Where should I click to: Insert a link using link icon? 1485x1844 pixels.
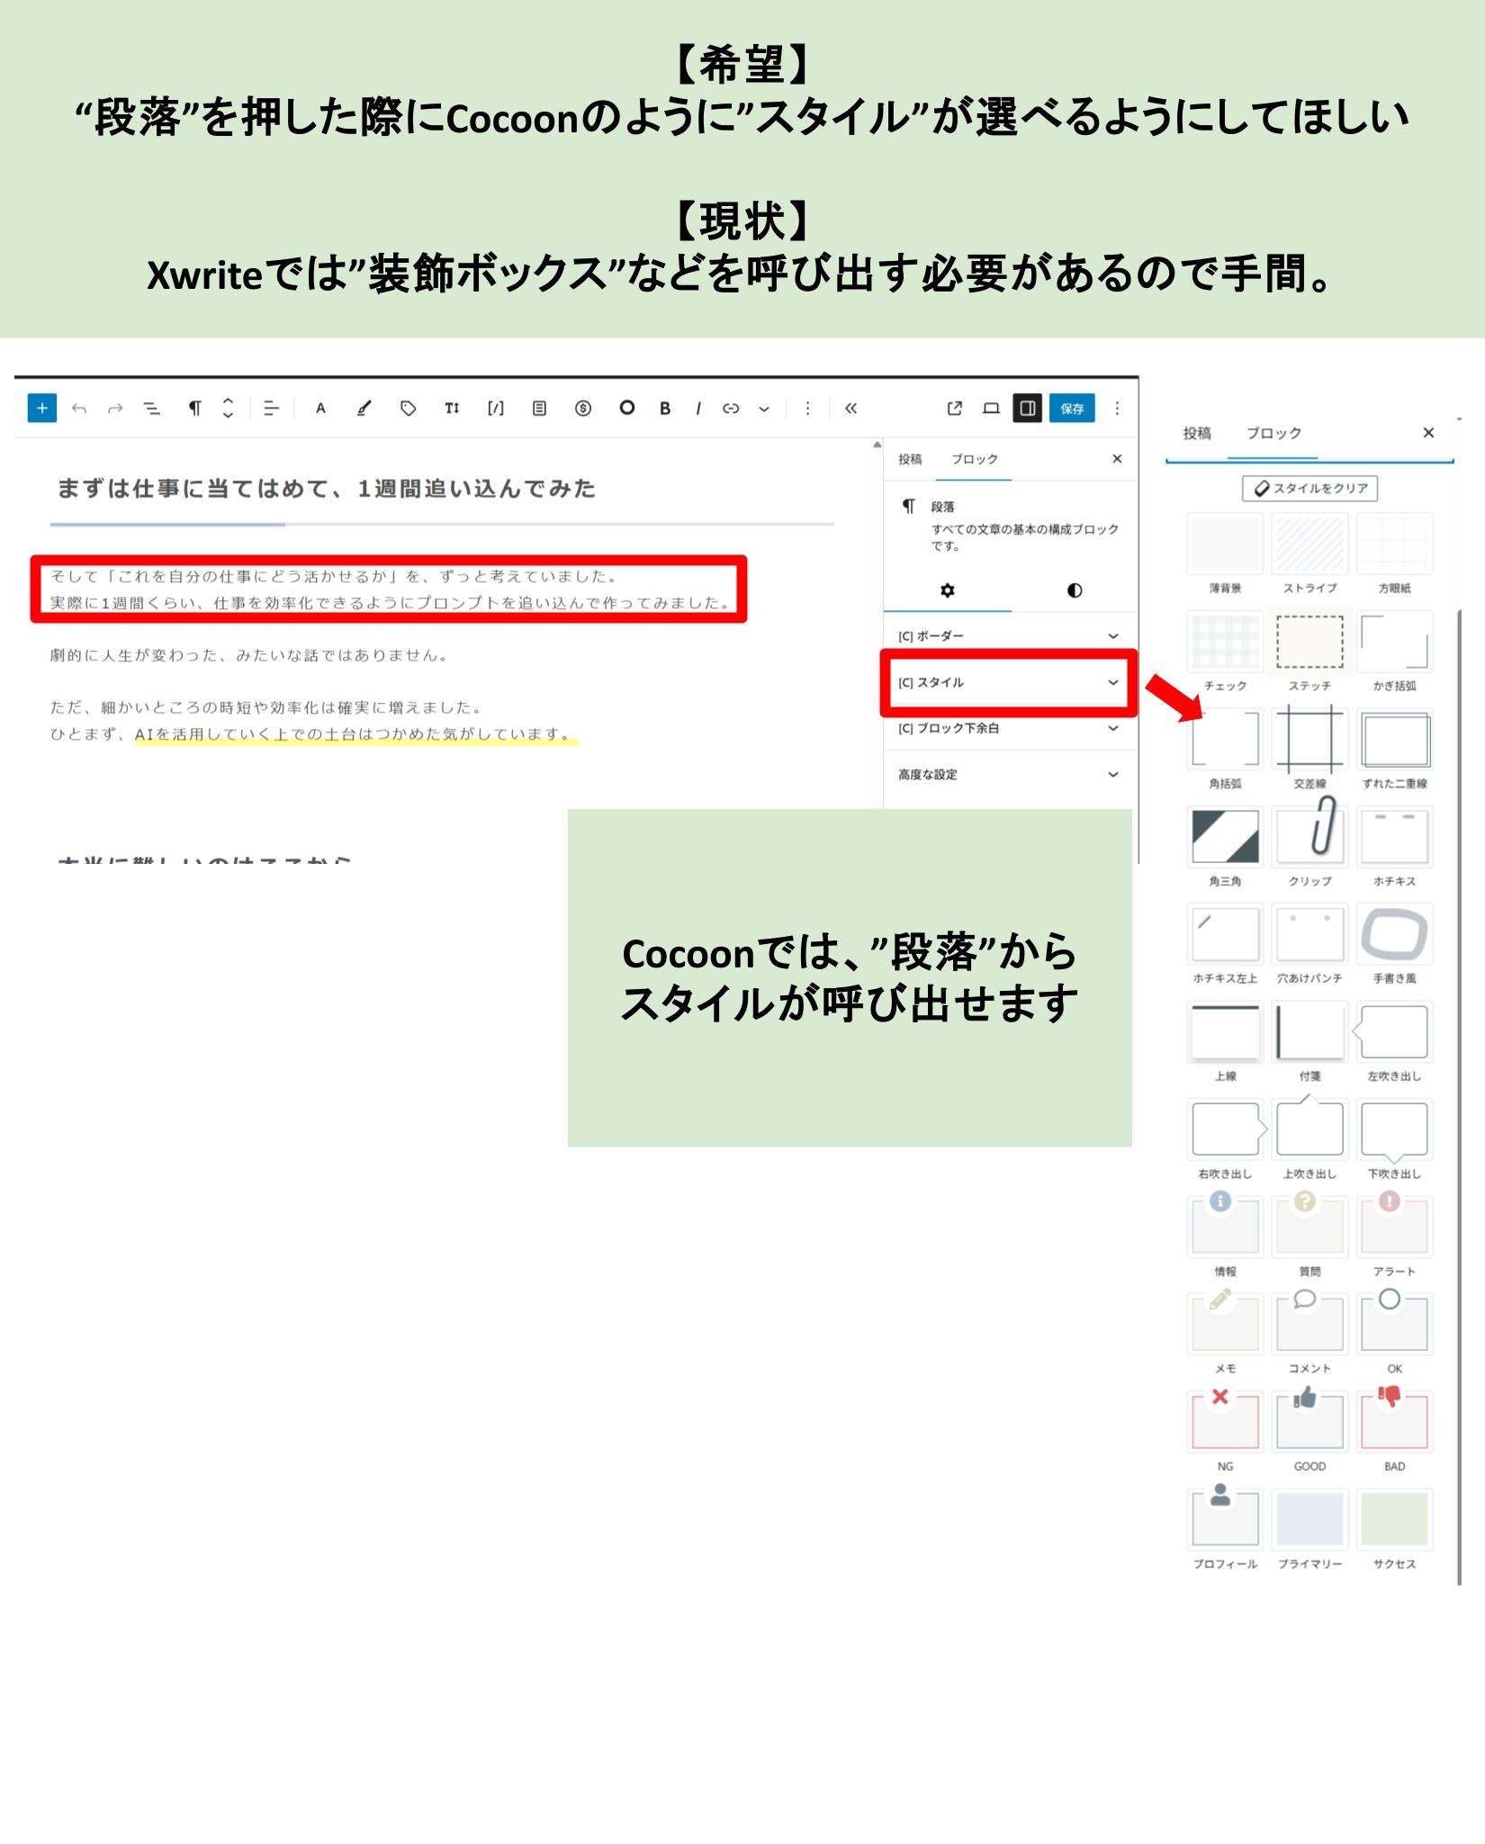[731, 409]
